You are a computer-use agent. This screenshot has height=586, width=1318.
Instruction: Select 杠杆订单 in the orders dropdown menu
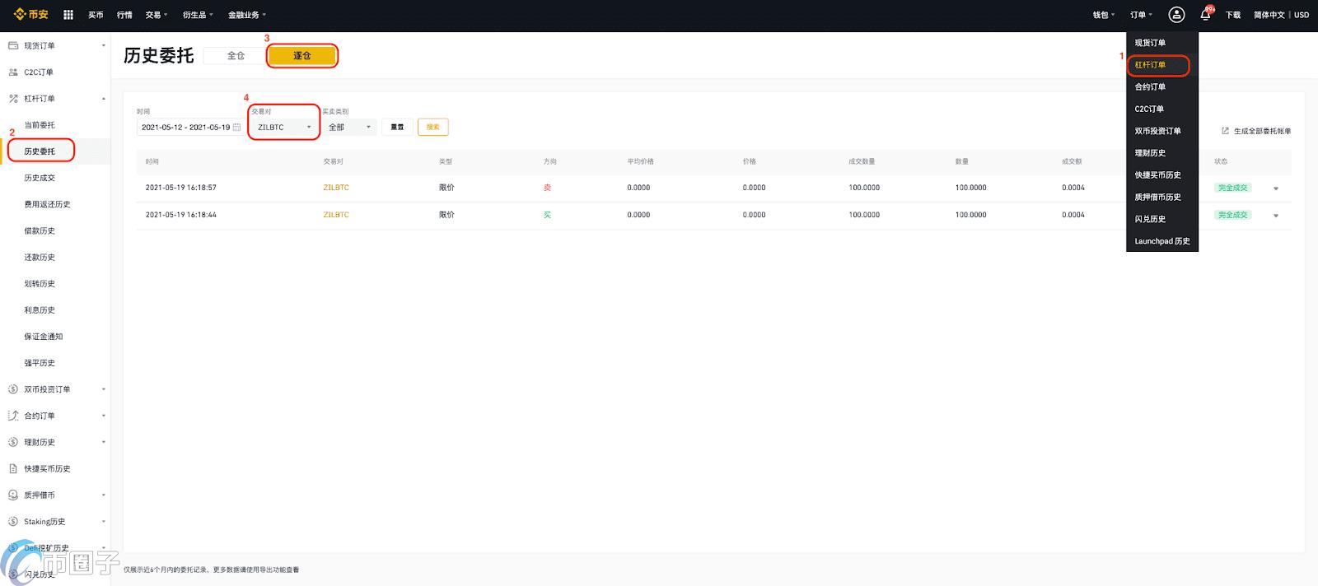1150,65
